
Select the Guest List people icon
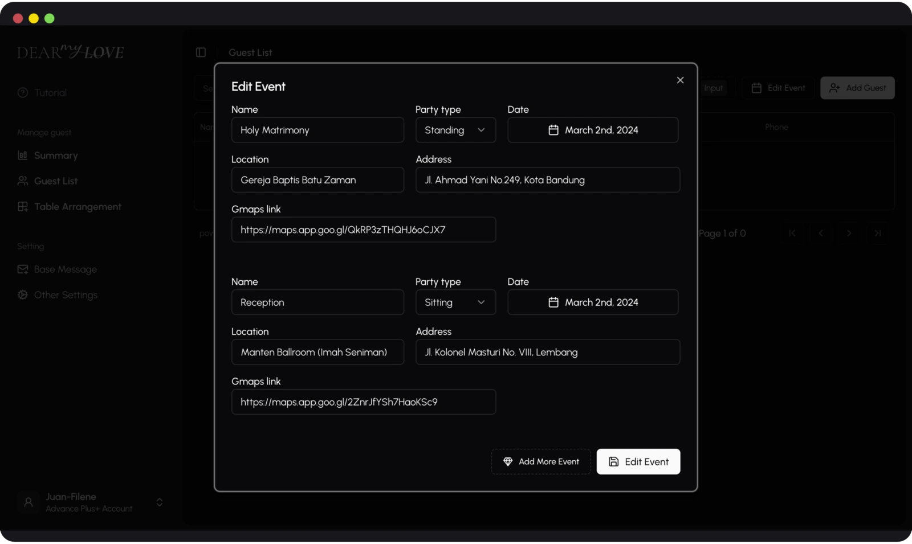(22, 181)
